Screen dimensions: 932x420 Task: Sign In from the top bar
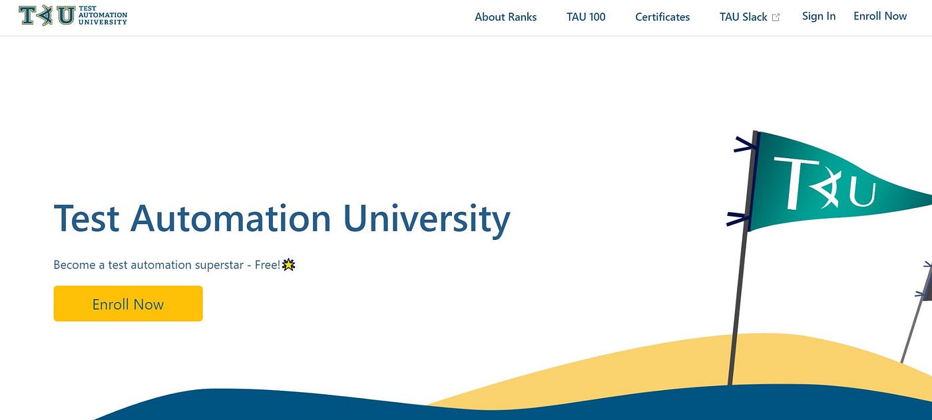point(819,17)
